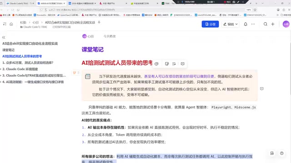
Task: Open the three-dots more options menu
Action: click(253, 24)
